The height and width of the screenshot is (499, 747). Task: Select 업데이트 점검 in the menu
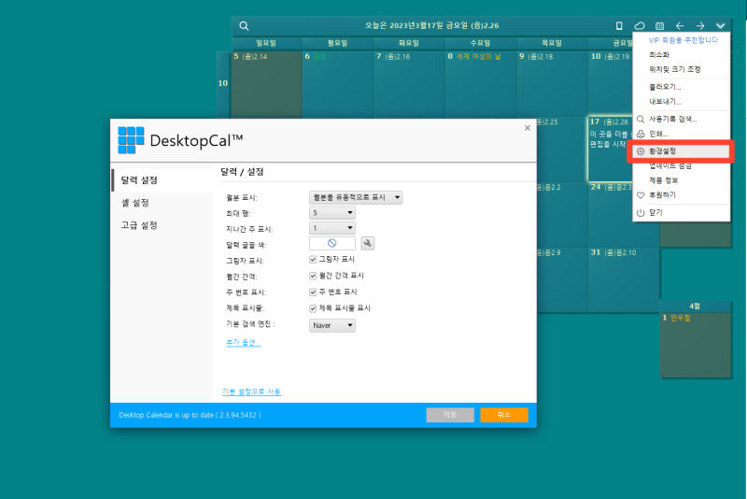point(682,165)
